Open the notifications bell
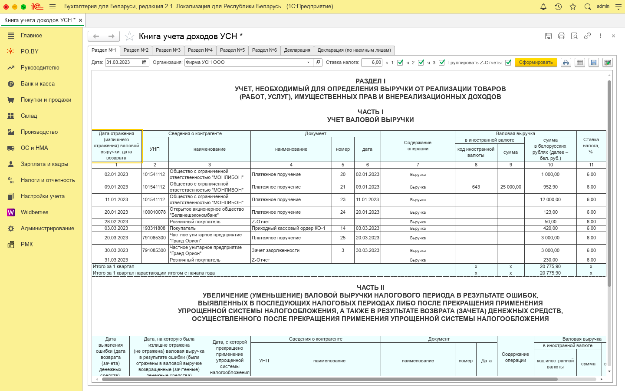Image resolution: width=625 pixels, height=391 pixels. [x=543, y=7]
